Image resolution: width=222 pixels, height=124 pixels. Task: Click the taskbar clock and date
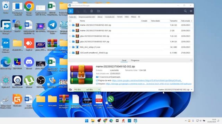coord(212,121)
